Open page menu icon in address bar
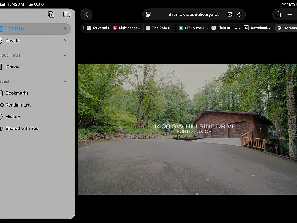297x223 pixels. pos(148,15)
